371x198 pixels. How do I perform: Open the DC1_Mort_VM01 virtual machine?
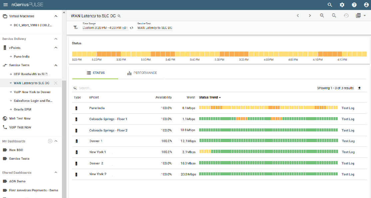(x=33, y=25)
